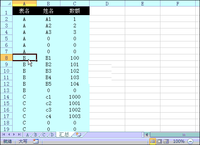The image size is (200, 145).
Task: Switch to Normal view icon
Action: 153,141
